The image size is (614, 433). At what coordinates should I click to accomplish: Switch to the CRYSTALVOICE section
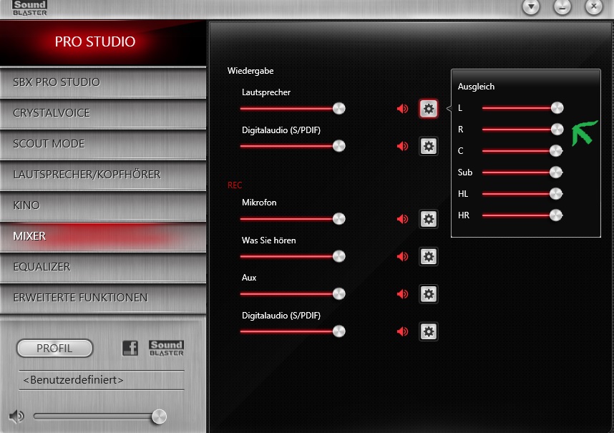[103, 114]
